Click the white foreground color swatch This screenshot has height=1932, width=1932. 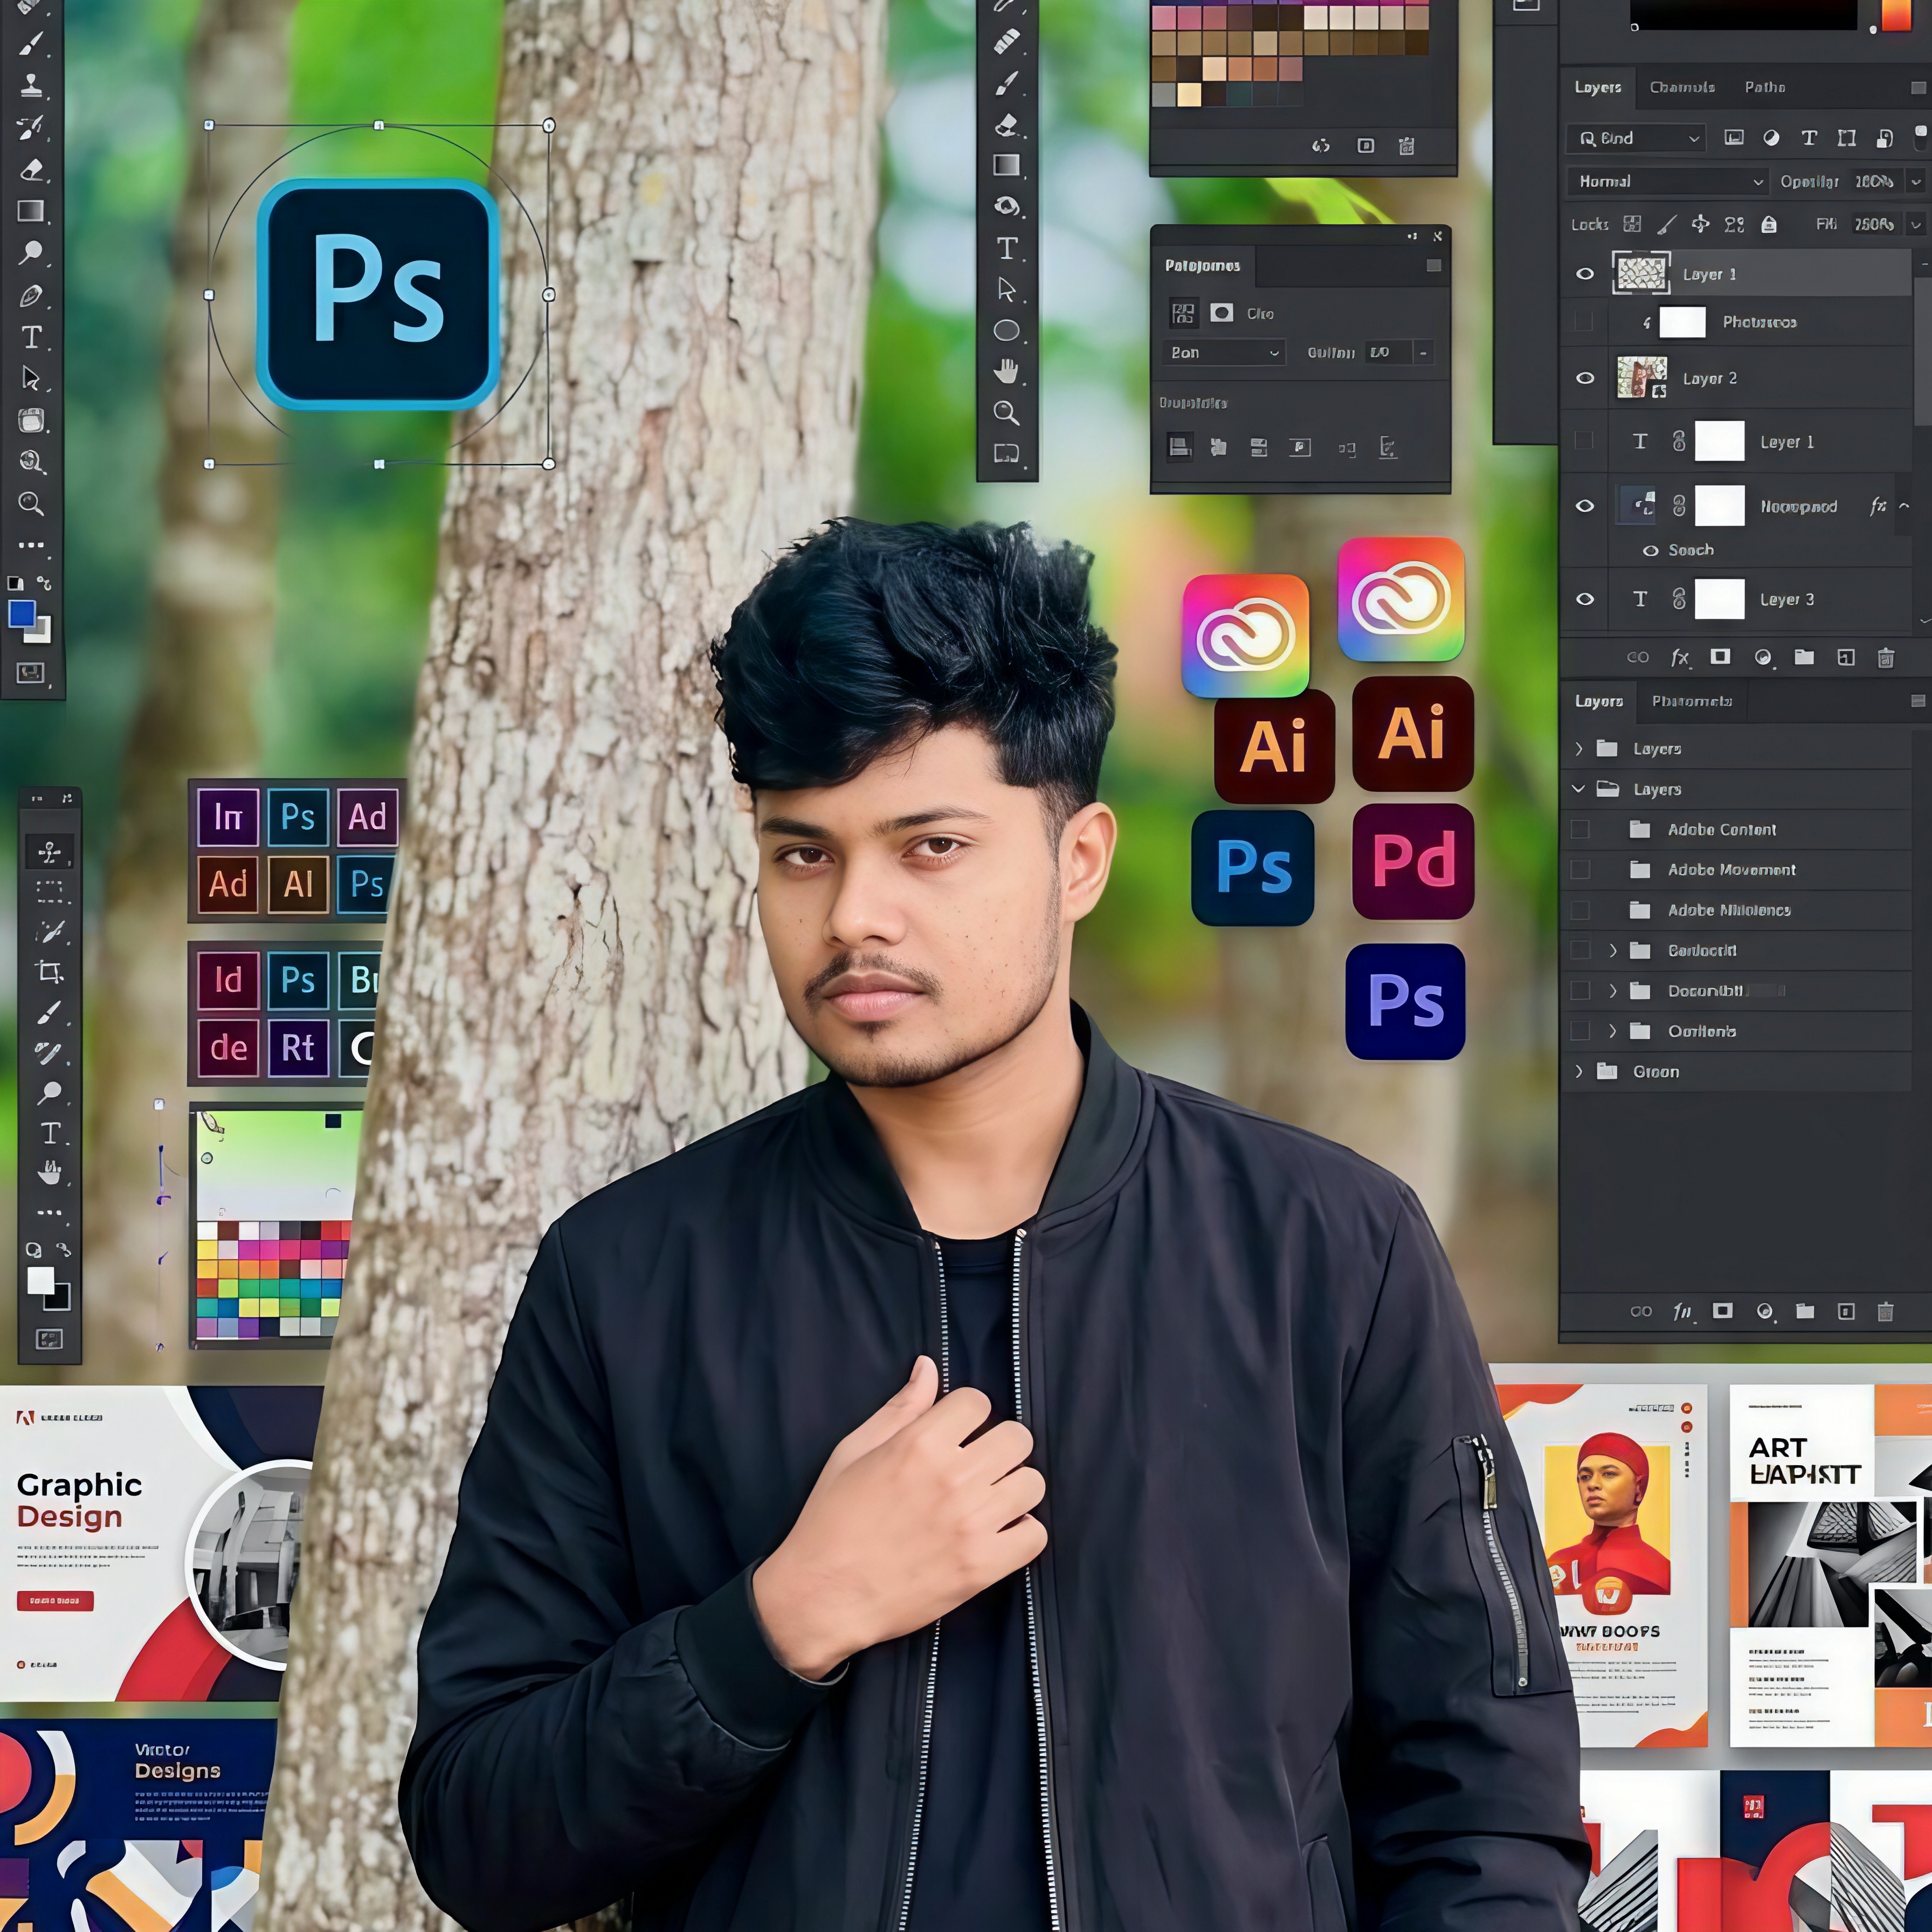point(40,1280)
